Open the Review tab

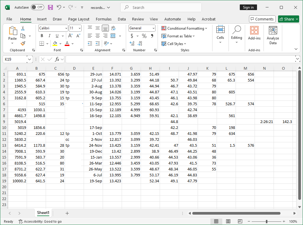[x=138, y=19]
